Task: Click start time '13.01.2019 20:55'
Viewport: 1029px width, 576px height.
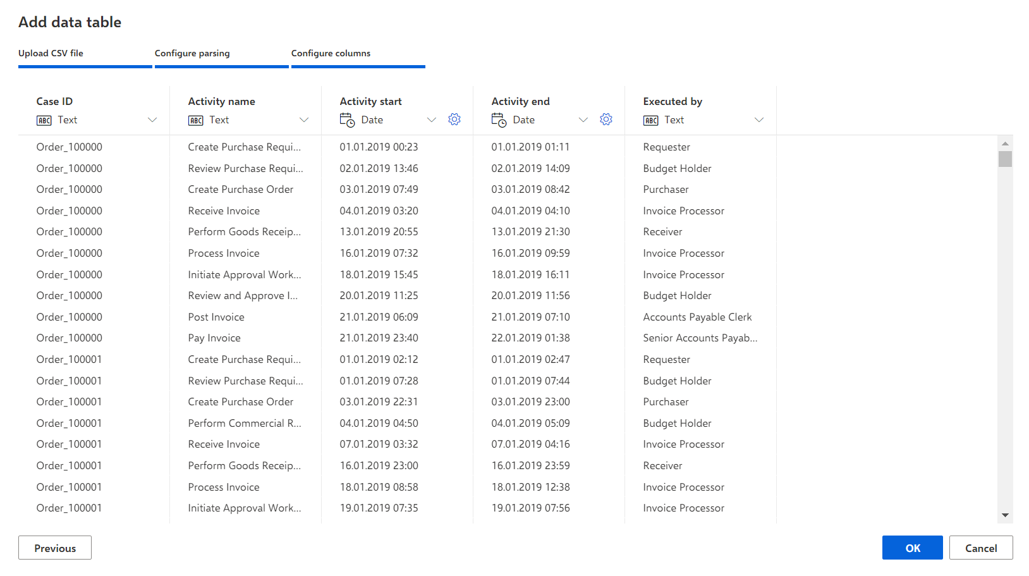Action: pyautogui.click(x=379, y=231)
